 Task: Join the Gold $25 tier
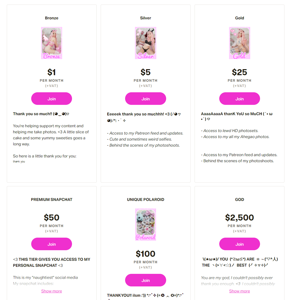tap(240, 99)
